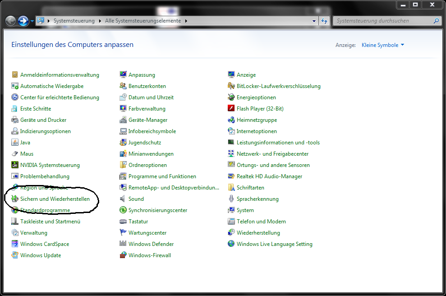Click the Jugendschutz icon

click(x=123, y=143)
